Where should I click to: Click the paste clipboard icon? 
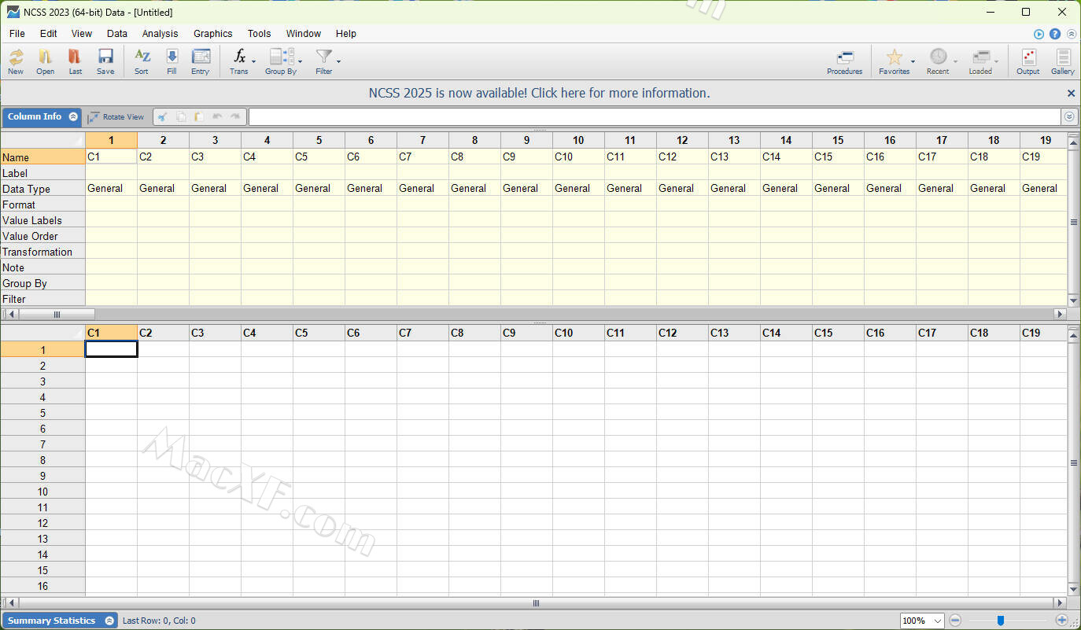(x=199, y=116)
